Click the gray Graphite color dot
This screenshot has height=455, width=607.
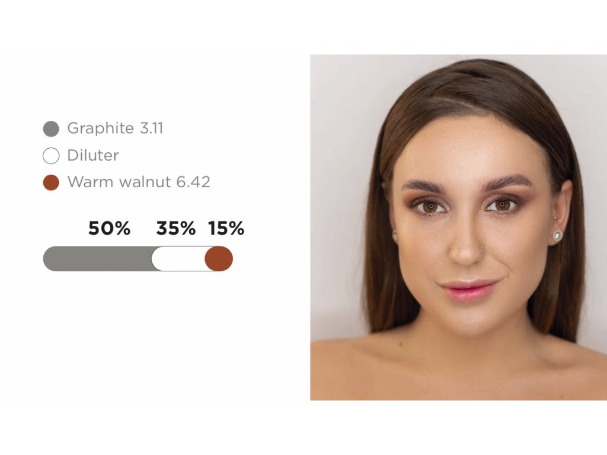point(51,129)
